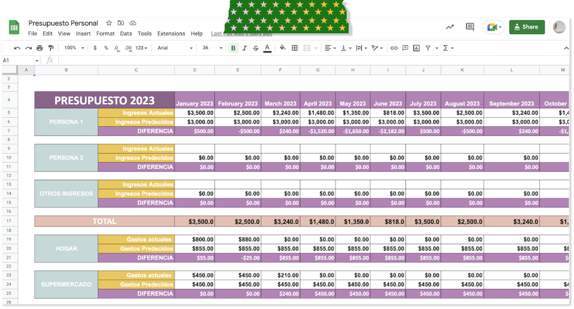Click the Move to folder icon
Screen dimensions: 574x309
pos(121,23)
